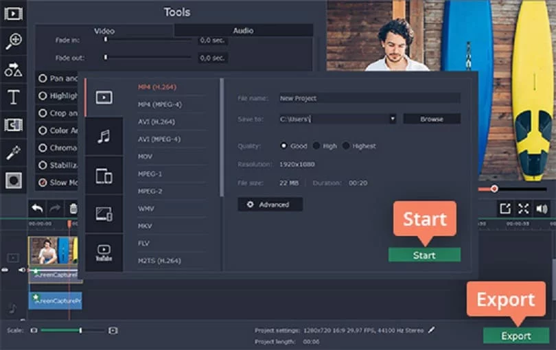Detach the preview pop-out icon
The height and width of the screenshot is (350, 556).
(505, 209)
